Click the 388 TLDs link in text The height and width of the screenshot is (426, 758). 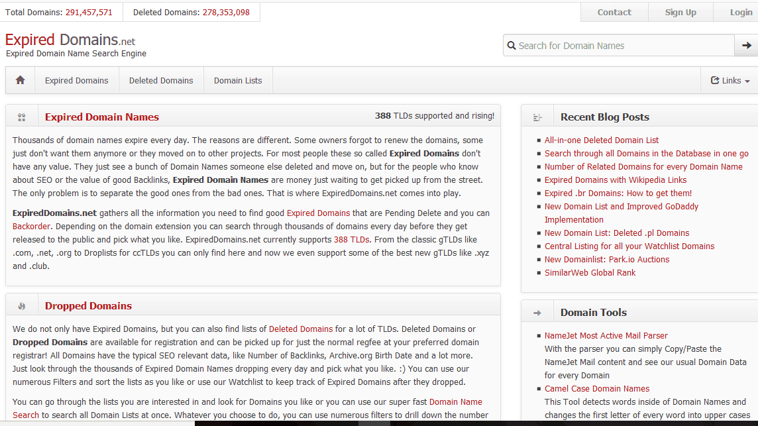(x=351, y=239)
